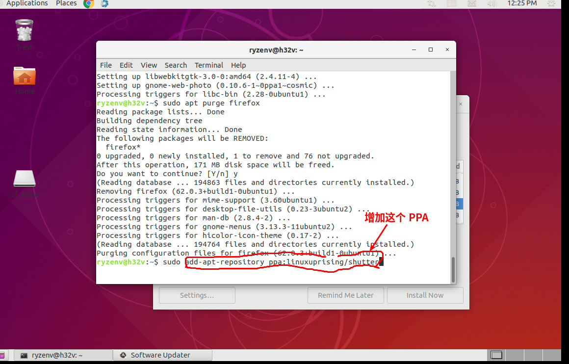Click 'Processing triggers for libc-bin' line
The width and height of the screenshot is (569, 364).
tap(211, 94)
